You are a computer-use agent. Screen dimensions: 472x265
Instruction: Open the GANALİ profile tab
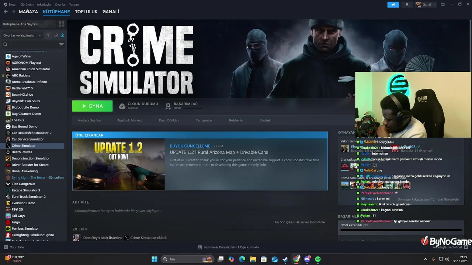click(x=111, y=12)
